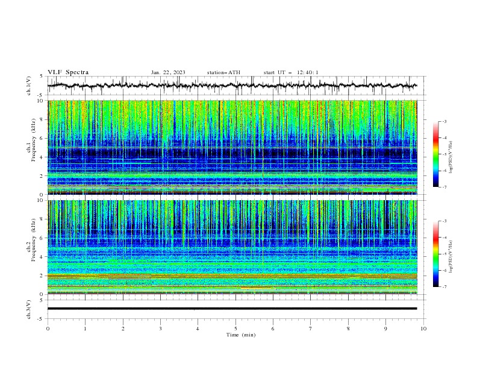The height and width of the screenshot is (369, 477).
Task: Click the time axis tick label "8"
Action: point(348,329)
